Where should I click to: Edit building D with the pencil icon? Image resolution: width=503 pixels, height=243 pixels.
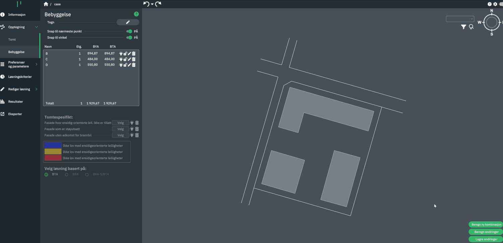click(x=129, y=65)
